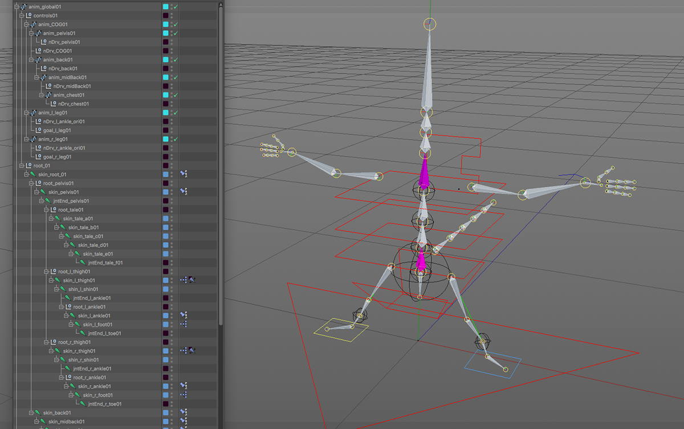Collapse the root_l_thigh01 branch
Image resolution: width=684 pixels, height=429 pixels.
tap(47, 272)
